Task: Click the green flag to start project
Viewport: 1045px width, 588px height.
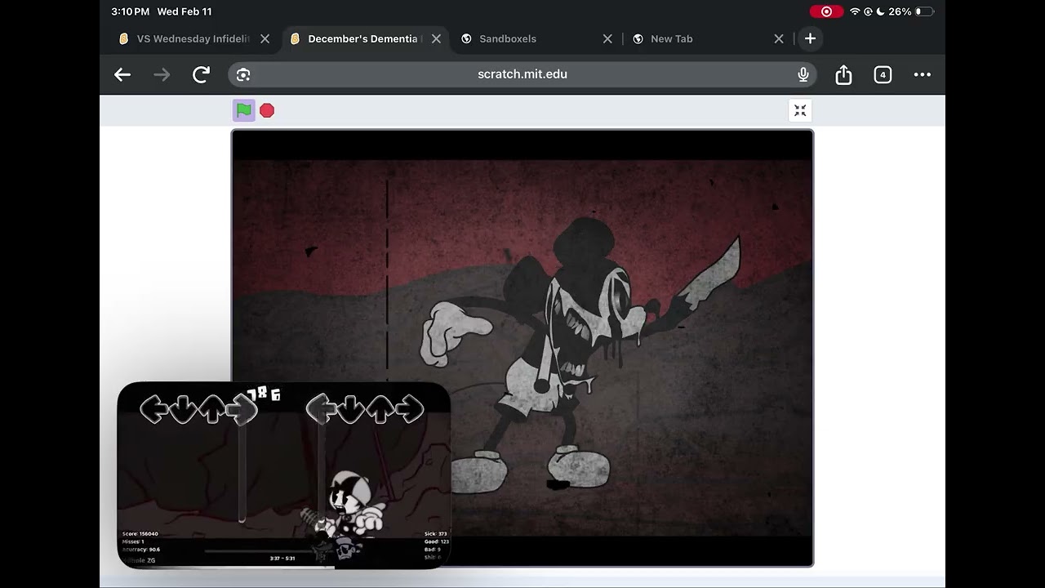Action: [243, 110]
